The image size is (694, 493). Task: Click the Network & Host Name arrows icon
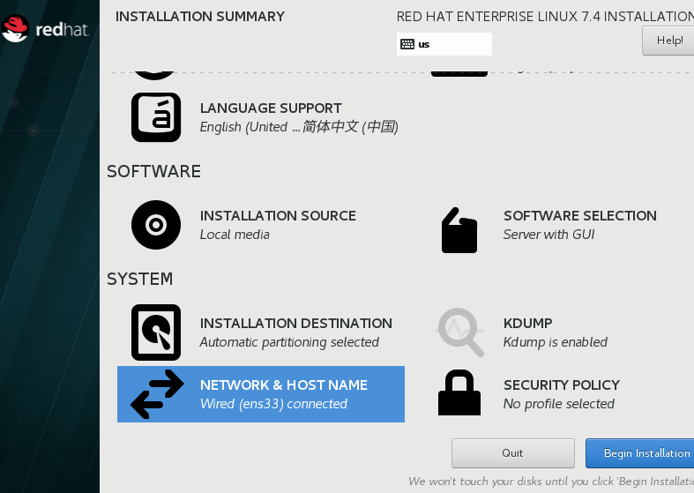[x=157, y=394]
